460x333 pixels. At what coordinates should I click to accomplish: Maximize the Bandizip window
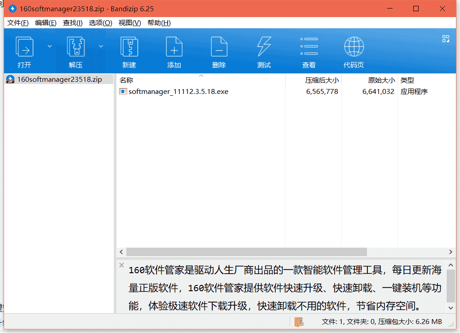pyautogui.click(x=415, y=9)
